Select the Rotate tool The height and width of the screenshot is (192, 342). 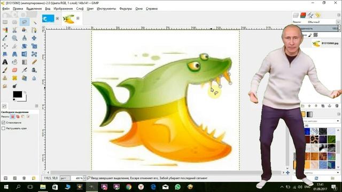coord(25,46)
